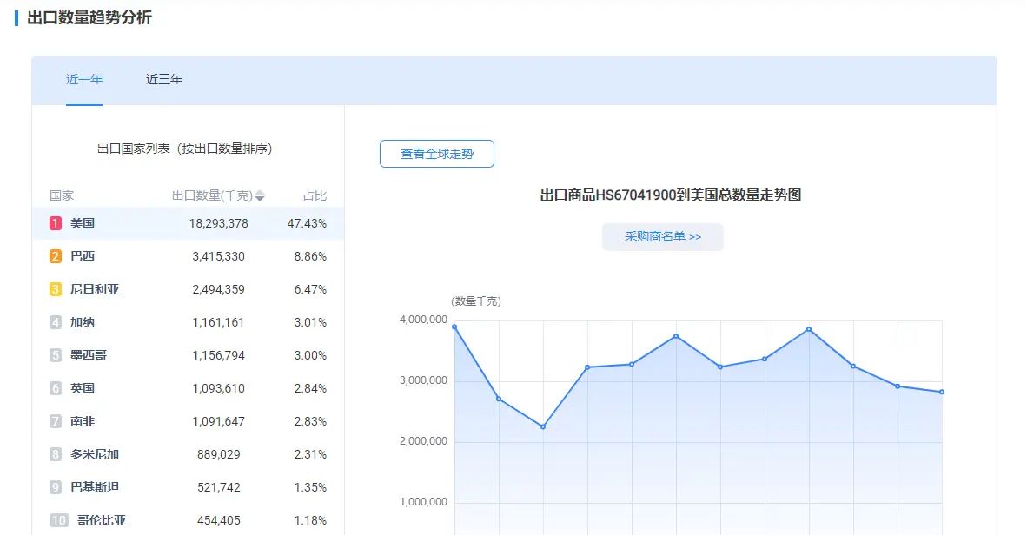The height and width of the screenshot is (535, 1027).
Task: Click the rank 10 badge for 哥伦比亚
Action: pos(57,520)
